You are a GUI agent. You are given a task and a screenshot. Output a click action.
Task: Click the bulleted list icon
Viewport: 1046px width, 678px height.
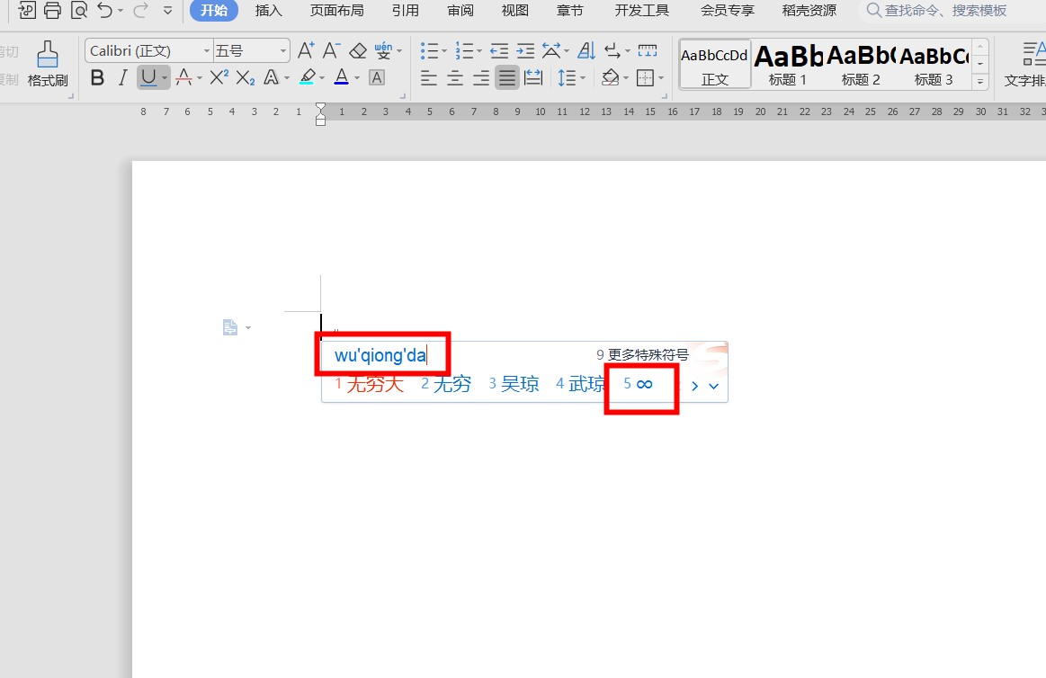[429, 50]
